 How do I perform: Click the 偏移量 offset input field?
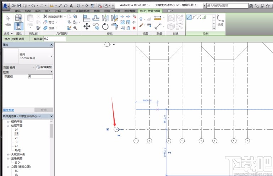click(55, 39)
